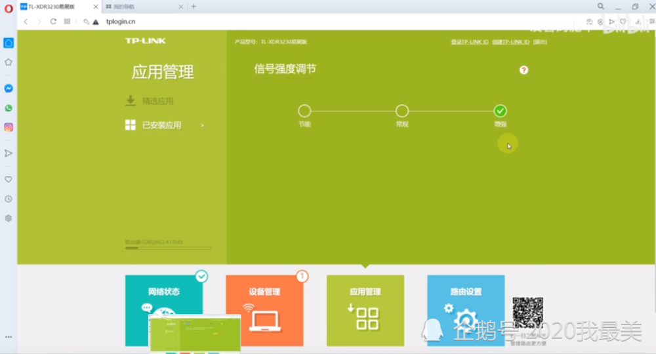Switch to the 我的导航 browser tab
This screenshot has height=354, width=656.
tap(138, 7)
